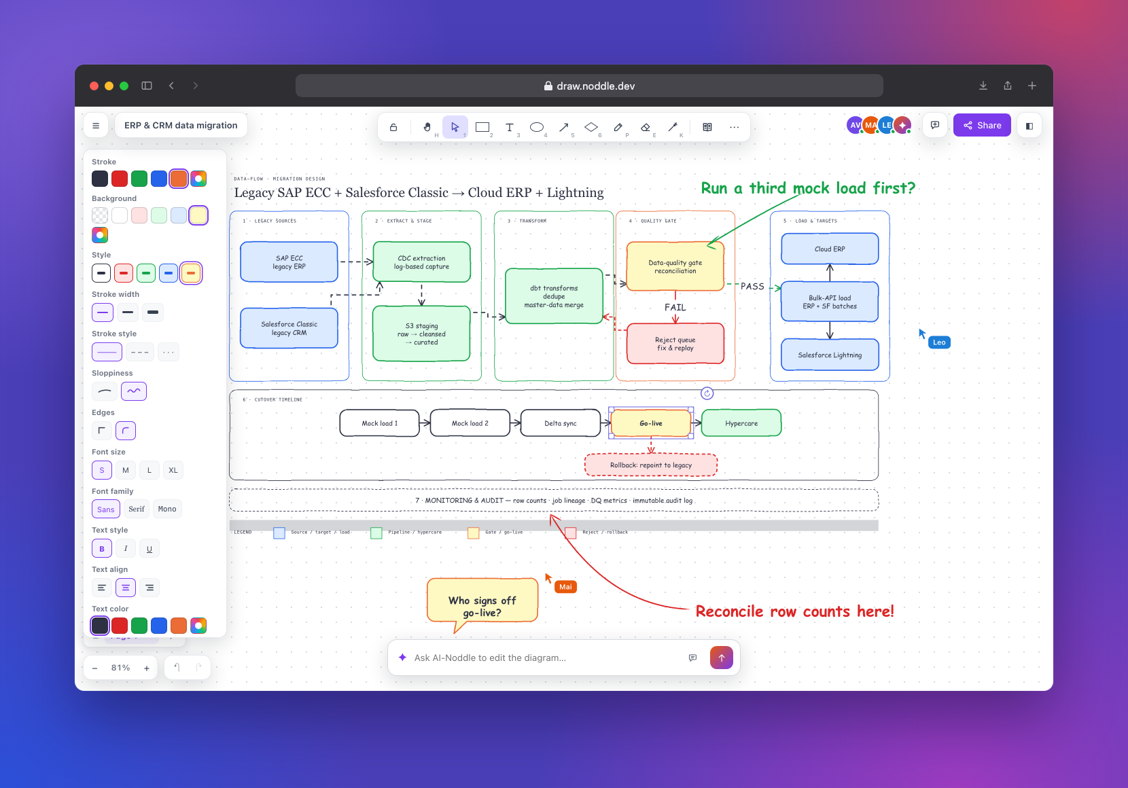The height and width of the screenshot is (788, 1128).
Task: Toggle the right sidebar panel
Action: tap(1029, 126)
